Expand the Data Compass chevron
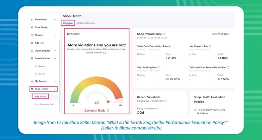Viewport: 262px width, 140px height. coord(55,51)
